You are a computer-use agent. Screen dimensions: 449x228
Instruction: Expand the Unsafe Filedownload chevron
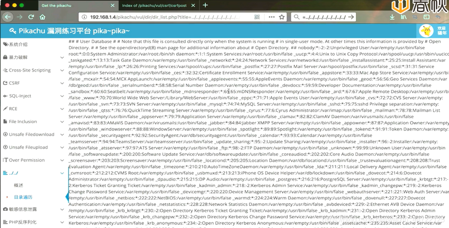tap(62, 135)
